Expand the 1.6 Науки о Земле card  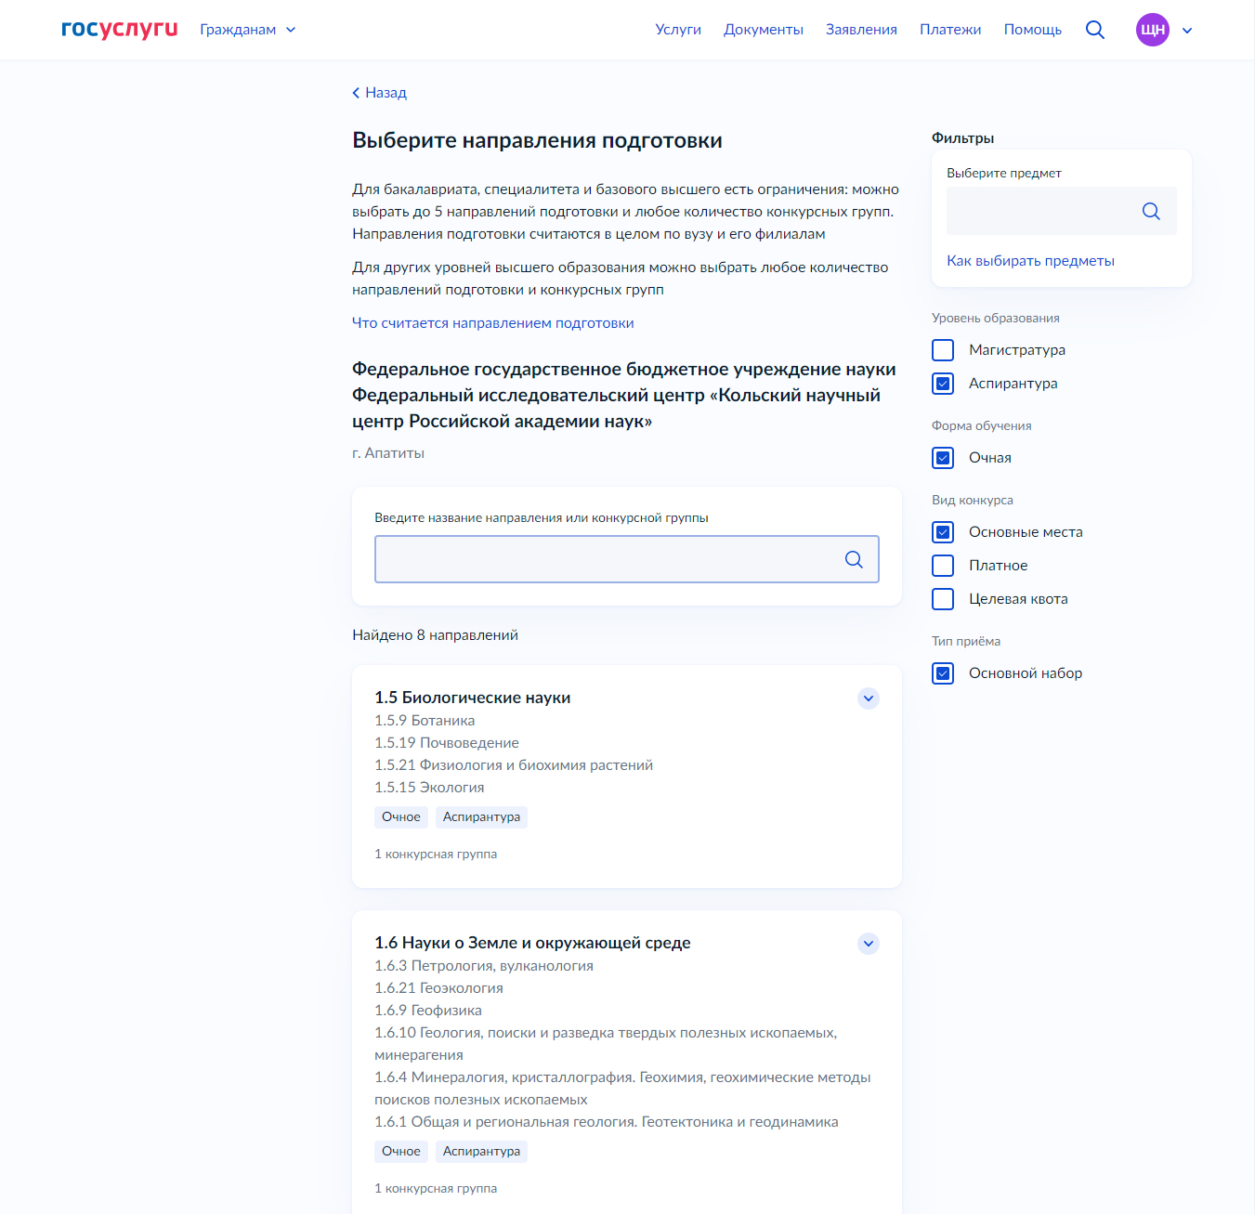click(869, 944)
